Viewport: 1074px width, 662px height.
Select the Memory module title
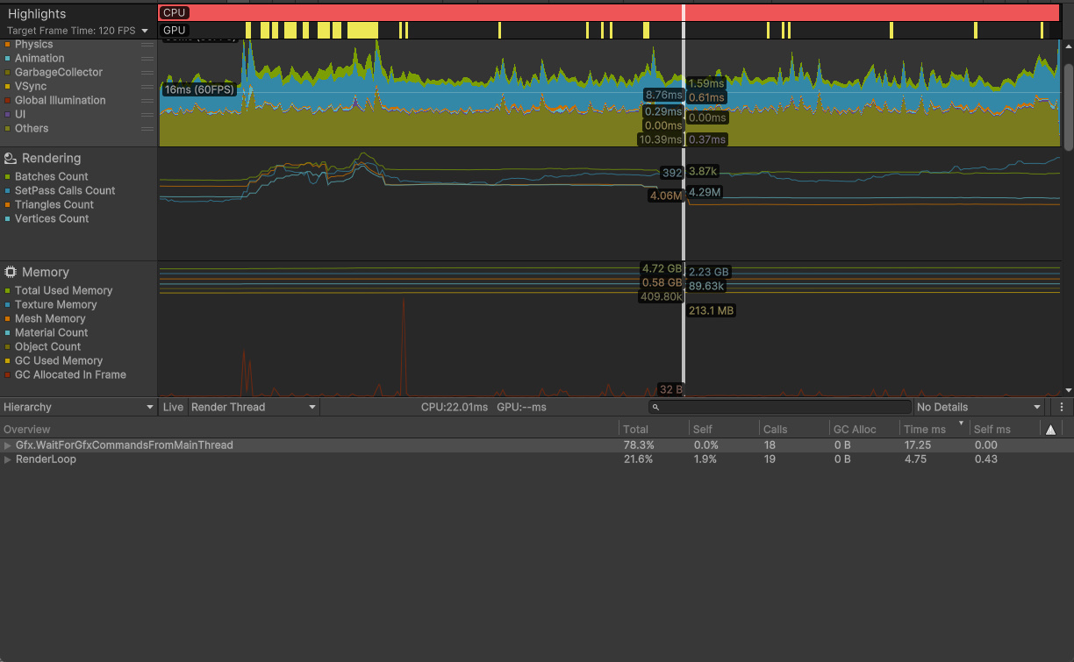(46, 273)
